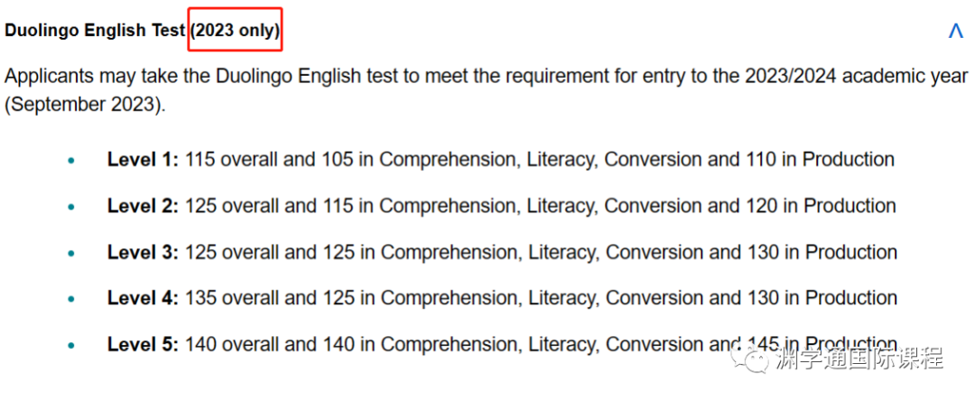Select the bold "Level 4:" label
Image resolution: width=975 pixels, height=401 pixels.
pos(143,298)
